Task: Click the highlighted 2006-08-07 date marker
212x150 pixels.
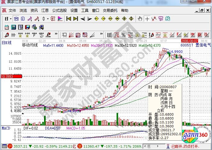Action: click(x=189, y=40)
